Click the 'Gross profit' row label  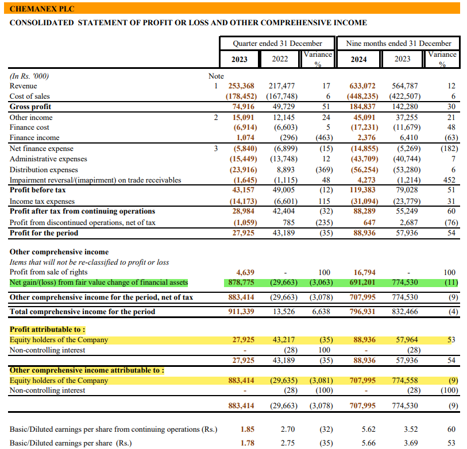pos(30,107)
